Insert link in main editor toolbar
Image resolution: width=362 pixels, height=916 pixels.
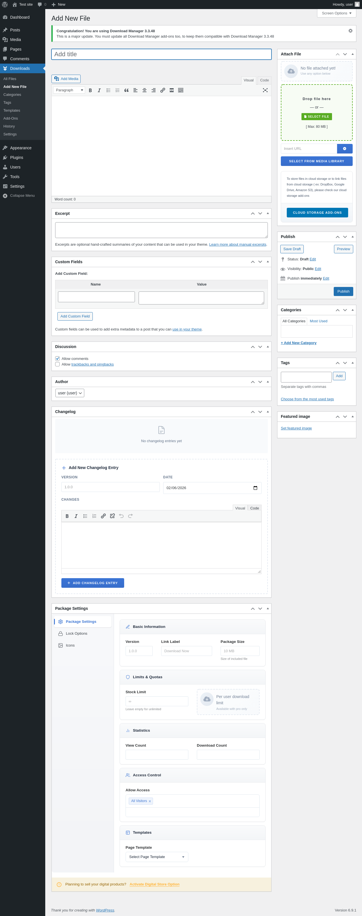point(163,90)
